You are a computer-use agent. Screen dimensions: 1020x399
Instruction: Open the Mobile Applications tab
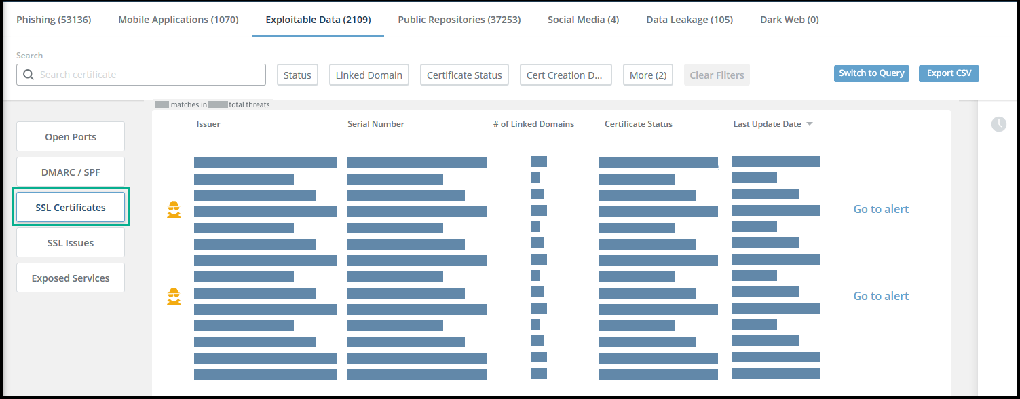(178, 20)
